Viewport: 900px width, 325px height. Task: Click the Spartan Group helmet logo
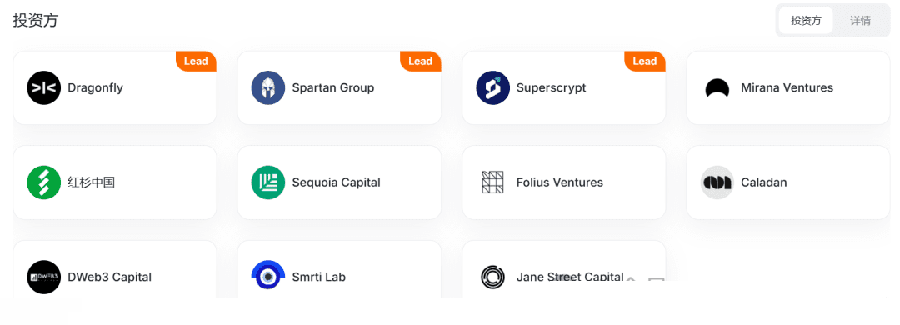(268, 87)
